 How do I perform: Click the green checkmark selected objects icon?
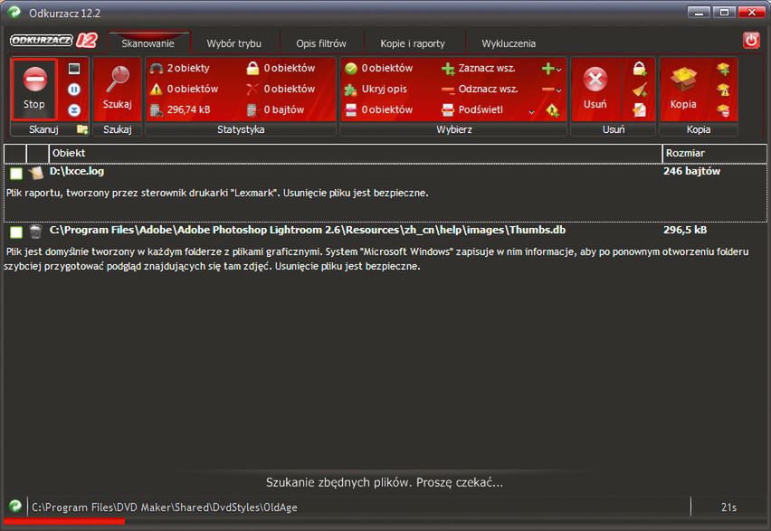[x=350, y=69]
